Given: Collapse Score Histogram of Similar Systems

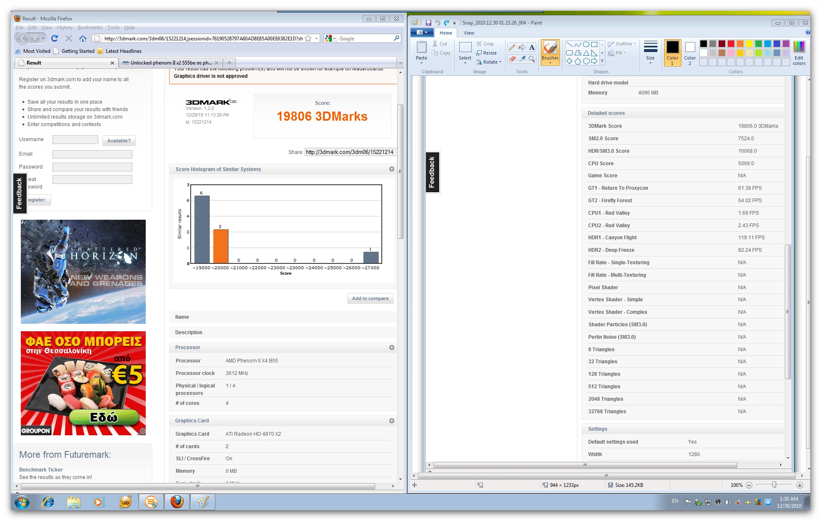Looking at the screenshot, I should pyautogui.click(x=392, y=169).
